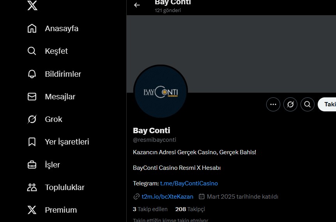Click BayConti Casino Resmi X Hesabı text

point(177,168)
